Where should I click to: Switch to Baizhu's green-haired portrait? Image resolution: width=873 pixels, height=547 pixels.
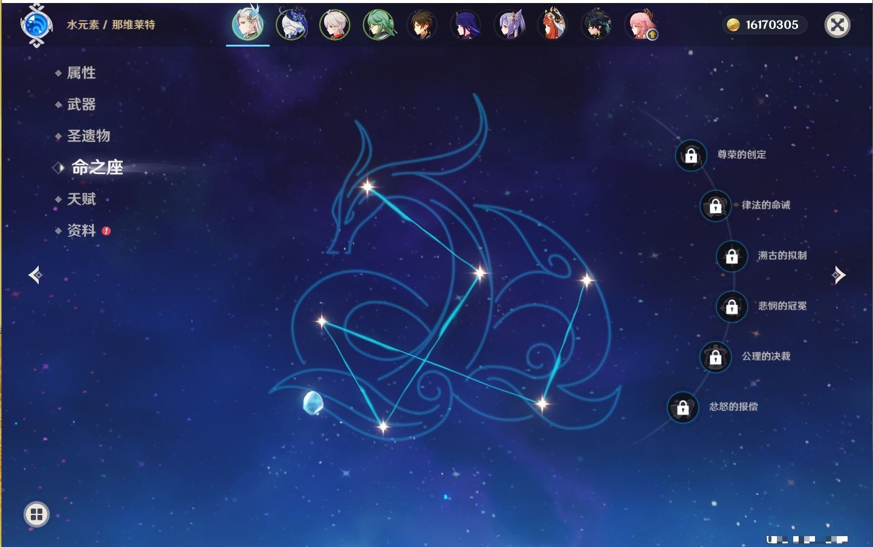[379, 25]
